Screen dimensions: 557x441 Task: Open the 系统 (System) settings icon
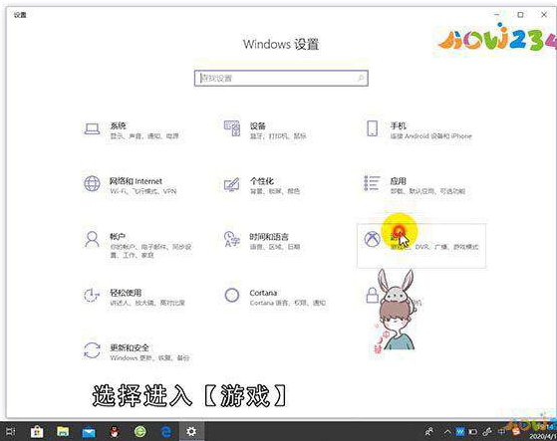tap(92, 129)
